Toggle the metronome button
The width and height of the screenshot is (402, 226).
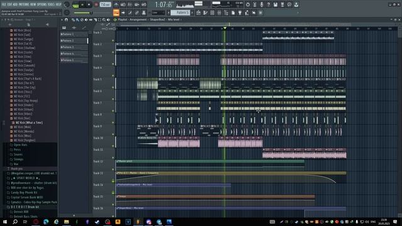click(x=116, y=4)
